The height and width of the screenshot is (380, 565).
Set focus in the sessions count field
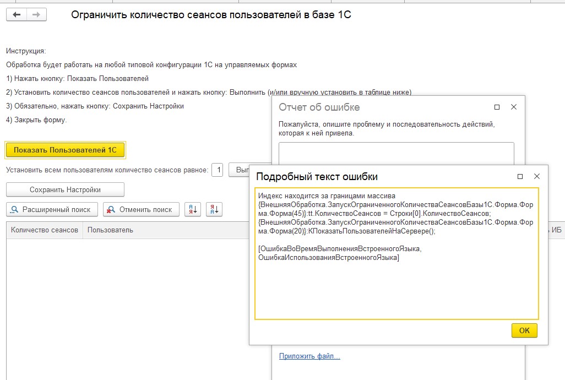click(x=218, y=170)
